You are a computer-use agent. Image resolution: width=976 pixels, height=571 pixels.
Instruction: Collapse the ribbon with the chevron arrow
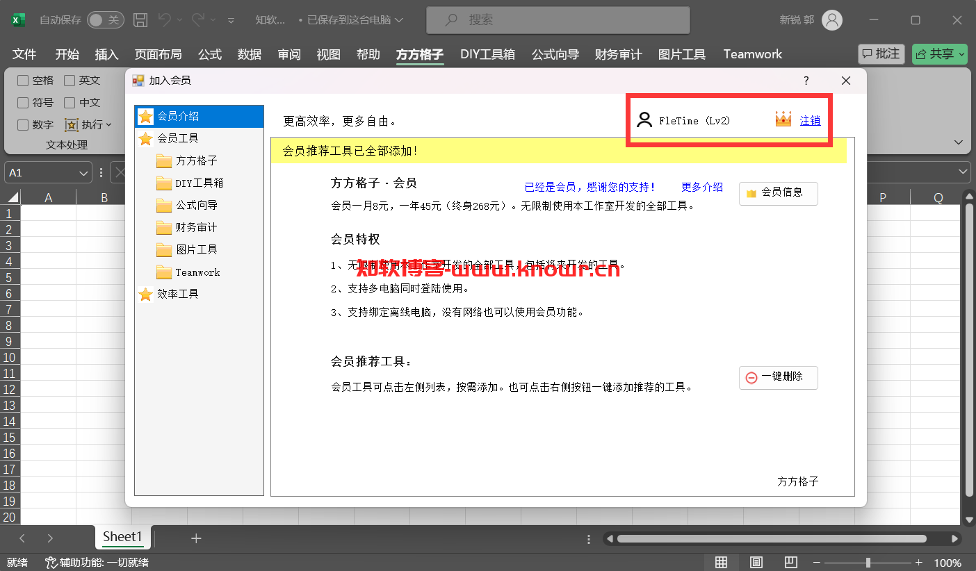959,142
